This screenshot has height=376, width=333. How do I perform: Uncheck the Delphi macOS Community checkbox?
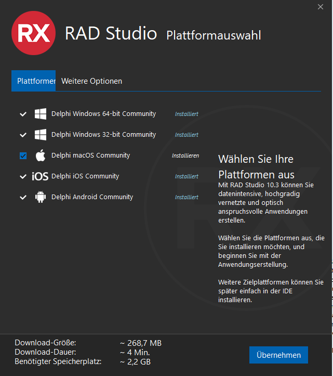23,156
